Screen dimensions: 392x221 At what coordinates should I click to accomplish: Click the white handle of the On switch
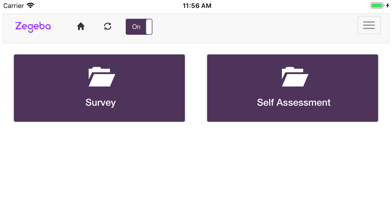149,27
